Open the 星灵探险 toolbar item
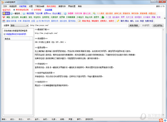 pos(72,21)
